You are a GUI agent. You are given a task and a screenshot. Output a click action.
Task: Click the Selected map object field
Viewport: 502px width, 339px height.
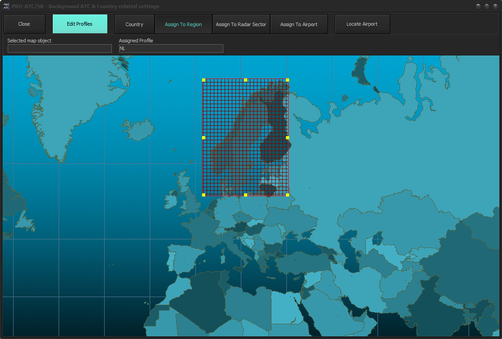click(60, 49)
